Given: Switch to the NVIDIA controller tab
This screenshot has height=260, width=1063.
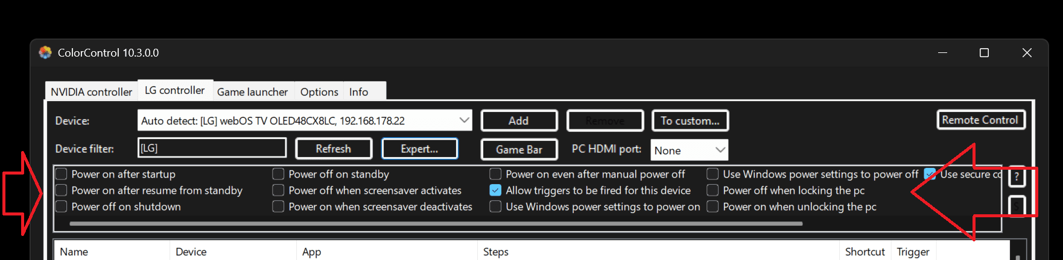Looking at the screenshot, I should click(91, 91).
